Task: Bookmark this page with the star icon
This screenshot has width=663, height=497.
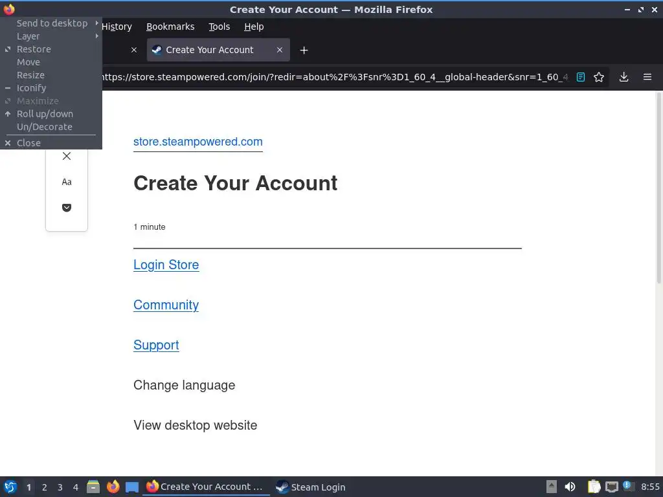Action: [x=599, y=77]
